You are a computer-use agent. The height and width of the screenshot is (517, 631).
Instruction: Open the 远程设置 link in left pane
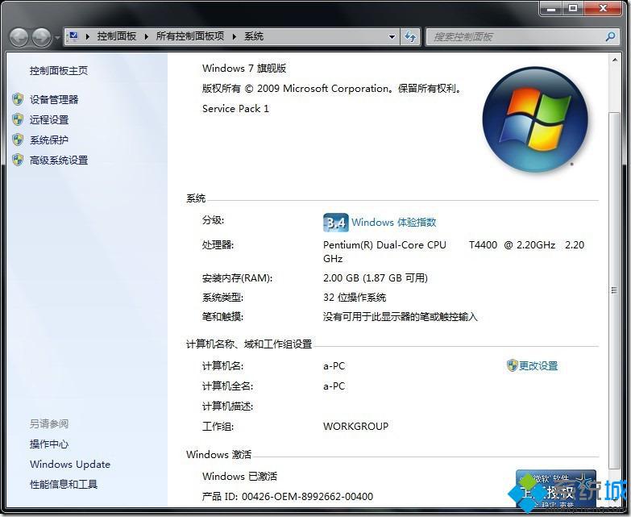coord(49,119)
